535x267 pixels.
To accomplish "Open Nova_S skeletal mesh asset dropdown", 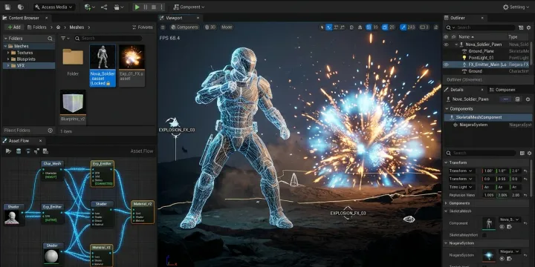I will [510, 220].
